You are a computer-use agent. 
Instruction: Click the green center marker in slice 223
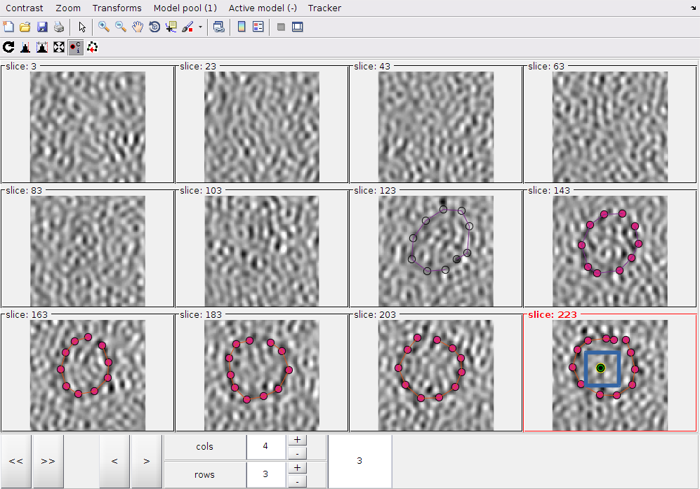point(600,368)
